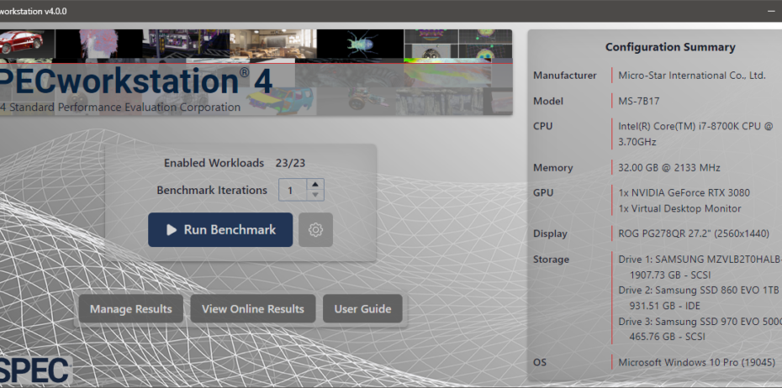Minimize the SPECworkstation window

point(772,11)
